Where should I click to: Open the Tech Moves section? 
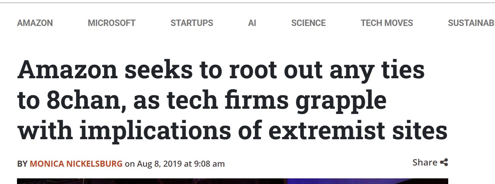click(387, 23)
